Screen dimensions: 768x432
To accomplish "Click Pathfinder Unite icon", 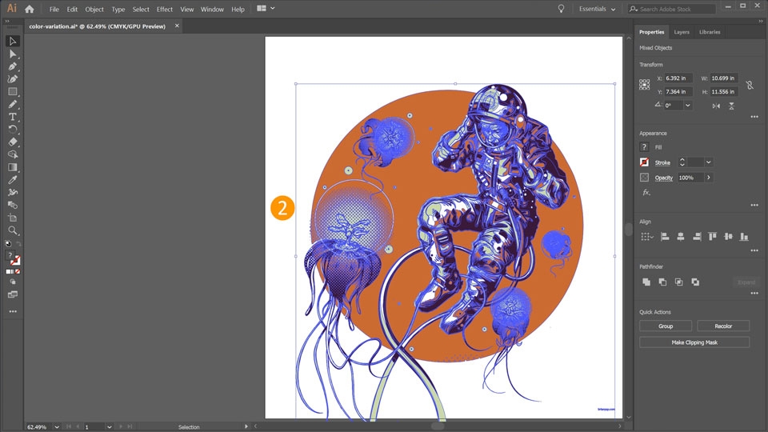I will 646,282.
